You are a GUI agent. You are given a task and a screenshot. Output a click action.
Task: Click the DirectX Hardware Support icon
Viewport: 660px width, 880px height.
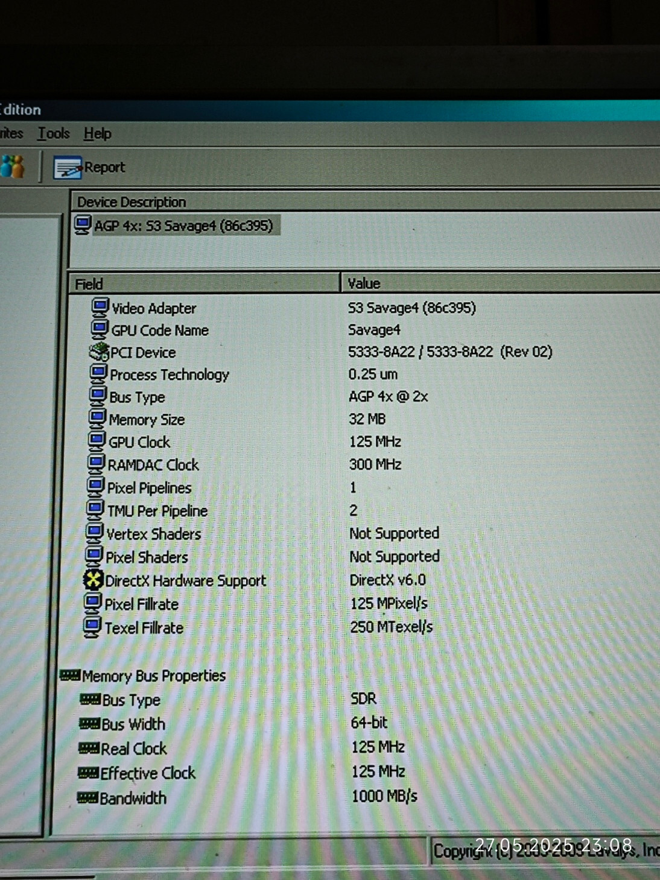tap(93, 580)
